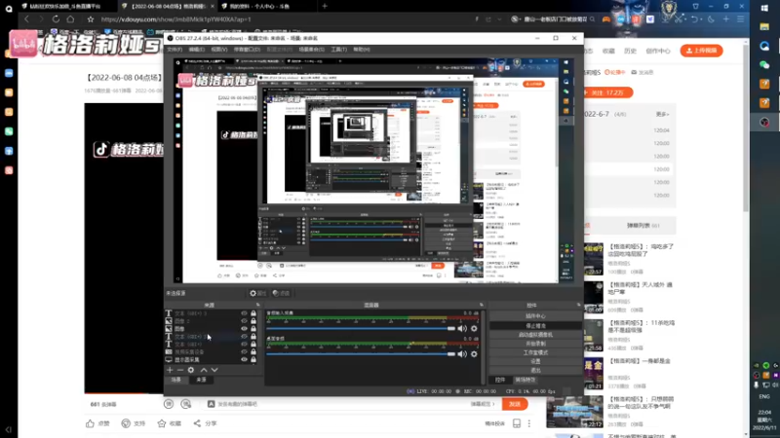
Task: Click 工作室模式 in OBS controls
Action: (535, 352)
